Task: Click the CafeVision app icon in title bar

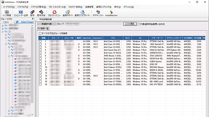Action: coord(3,2)
